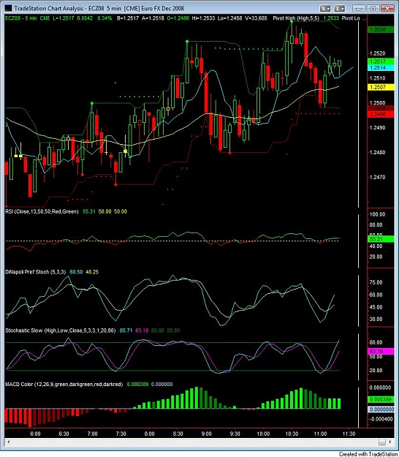Click the green 0.000389 MACD axis marker
This screenshot has height=457, width=399.
381,399
